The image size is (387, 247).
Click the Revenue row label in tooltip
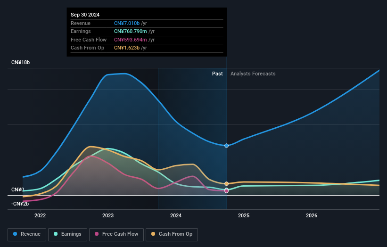[x=81, y=23]
